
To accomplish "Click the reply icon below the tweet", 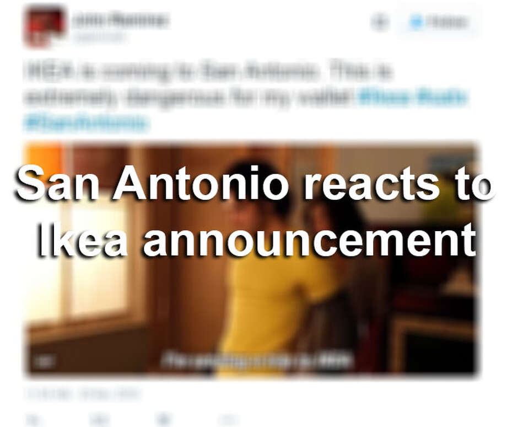I will [x=33, y=420].
